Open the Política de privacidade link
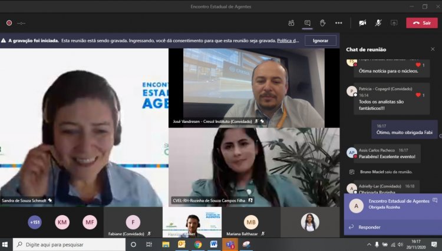This screenshot has height=251, width=442. pos(288,41)
